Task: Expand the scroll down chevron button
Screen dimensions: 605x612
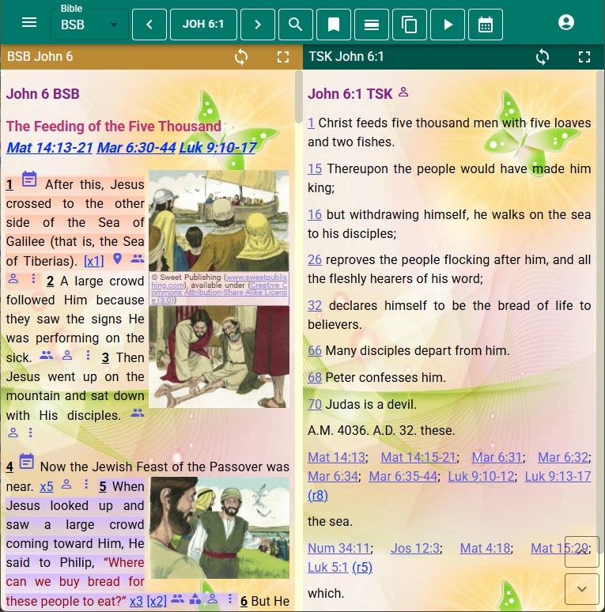Action: pos(582,589)
